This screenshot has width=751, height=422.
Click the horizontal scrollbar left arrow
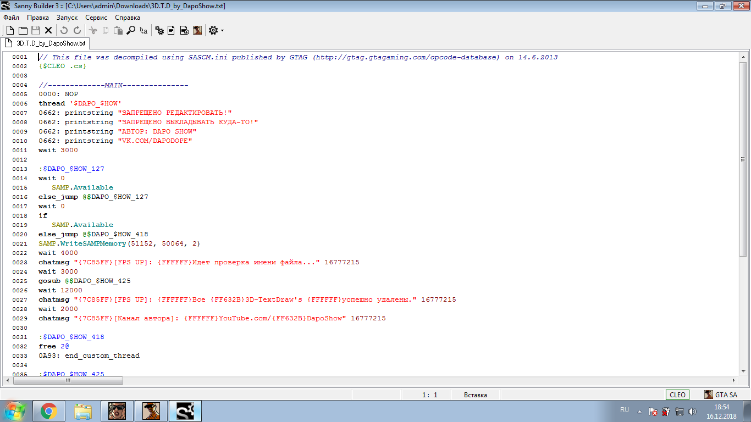[7, 380]
